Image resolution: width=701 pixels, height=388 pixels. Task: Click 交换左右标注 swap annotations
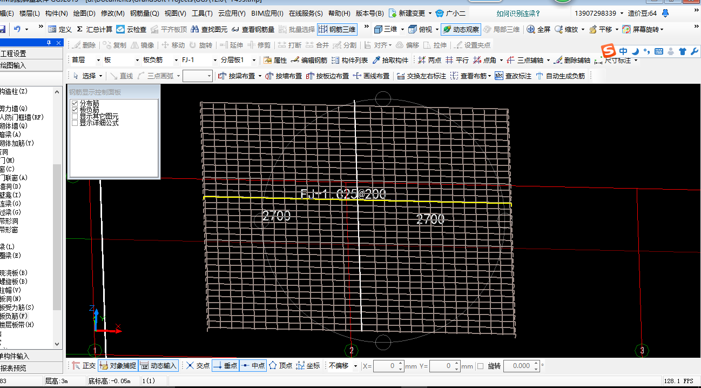click(421, 76)
